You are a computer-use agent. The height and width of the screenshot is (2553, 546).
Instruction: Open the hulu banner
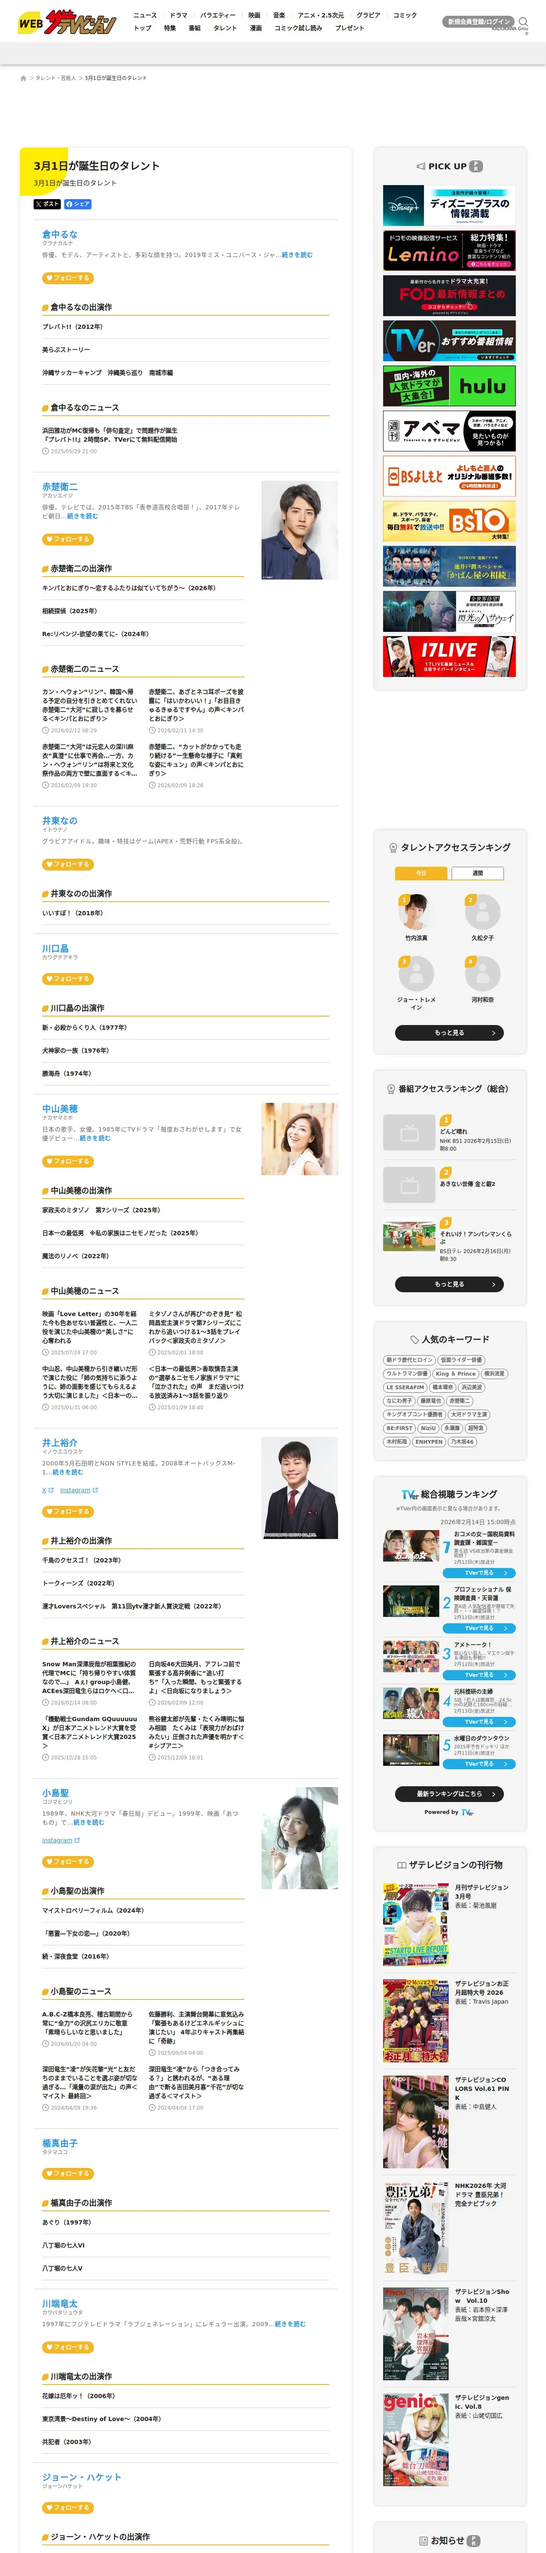coord(449,386)
